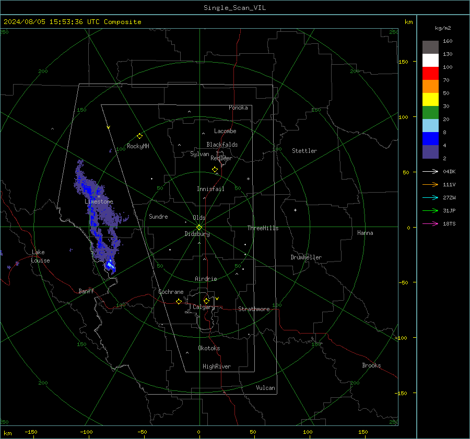The image size is (470, 439).
Task: Click the HighRiver label
Action: (217, 366)
